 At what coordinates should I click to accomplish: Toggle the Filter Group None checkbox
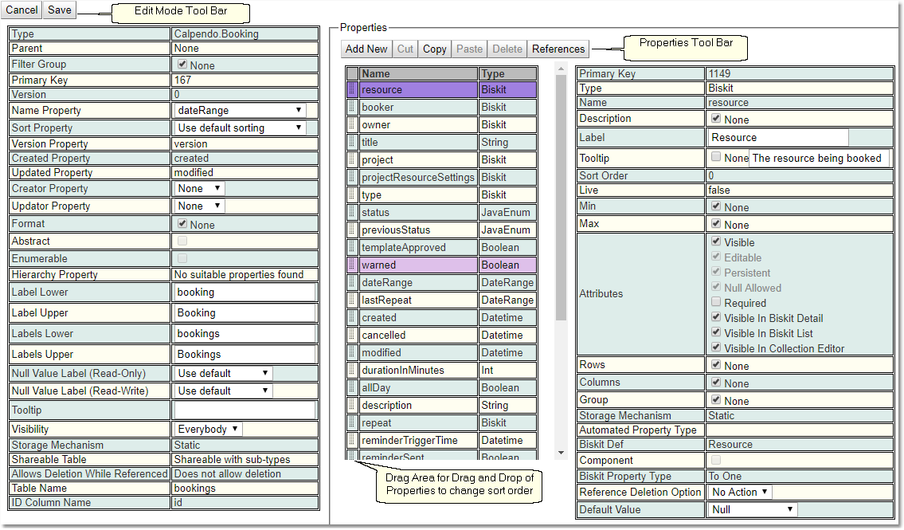[x=182, y=65]
